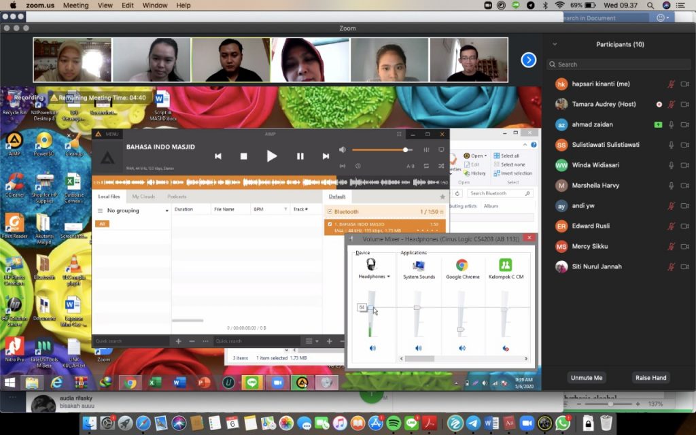Click AIMP speaker mute icon
696x435 pixels.
(343, 150)
